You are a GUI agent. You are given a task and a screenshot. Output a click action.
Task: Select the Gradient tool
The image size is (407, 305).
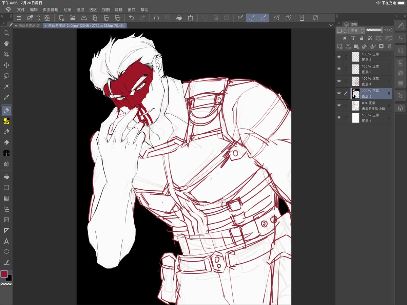[6, 198]
